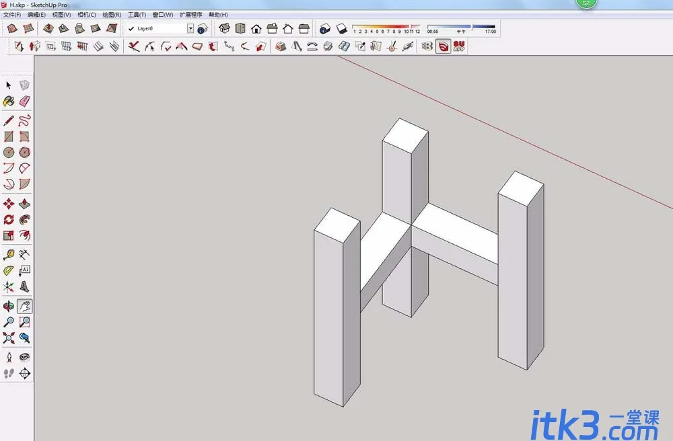This screenshot has width=673, height=441.
Task: Select the Move tool
Action: point(9,204)
